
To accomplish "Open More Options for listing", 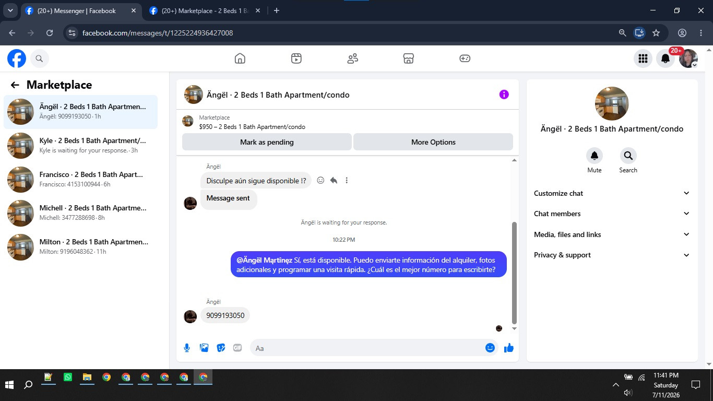I will click(x=433, y=142).
